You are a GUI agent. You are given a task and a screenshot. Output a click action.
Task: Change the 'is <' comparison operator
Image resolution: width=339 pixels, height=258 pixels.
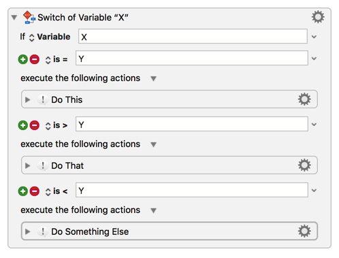tap(56, 191)
